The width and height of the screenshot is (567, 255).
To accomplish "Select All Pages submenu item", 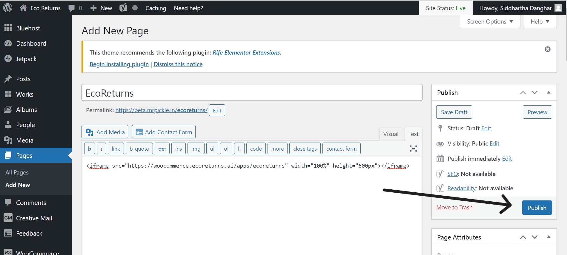I will coord(17,172).
